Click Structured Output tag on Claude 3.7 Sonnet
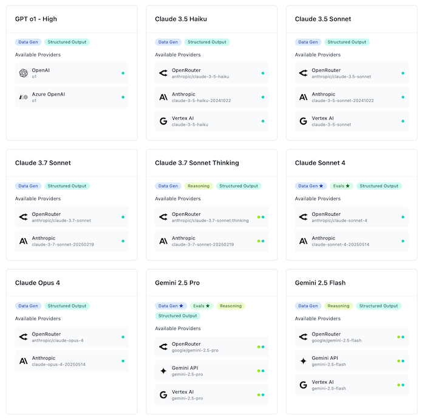This screenshot has height=420, width=425. tap(67, 186)
